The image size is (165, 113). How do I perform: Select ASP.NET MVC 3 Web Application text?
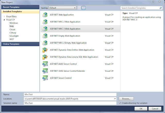(65, 29)
